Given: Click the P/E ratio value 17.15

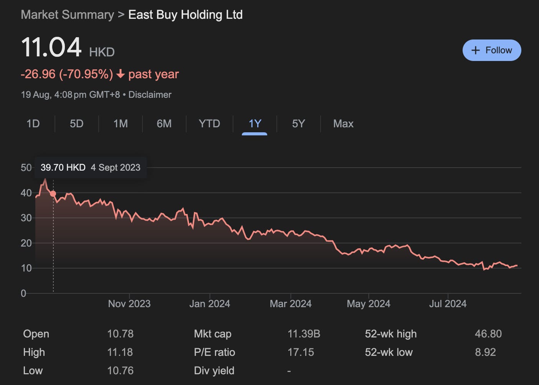Looking at the screenshot, I should pyautogui.click(x=301, y=352).
